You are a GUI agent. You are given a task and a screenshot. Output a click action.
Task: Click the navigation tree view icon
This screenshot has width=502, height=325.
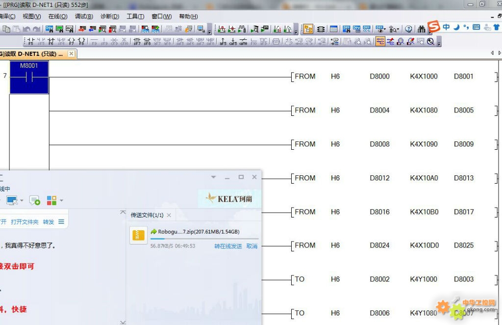coord(308,29)
